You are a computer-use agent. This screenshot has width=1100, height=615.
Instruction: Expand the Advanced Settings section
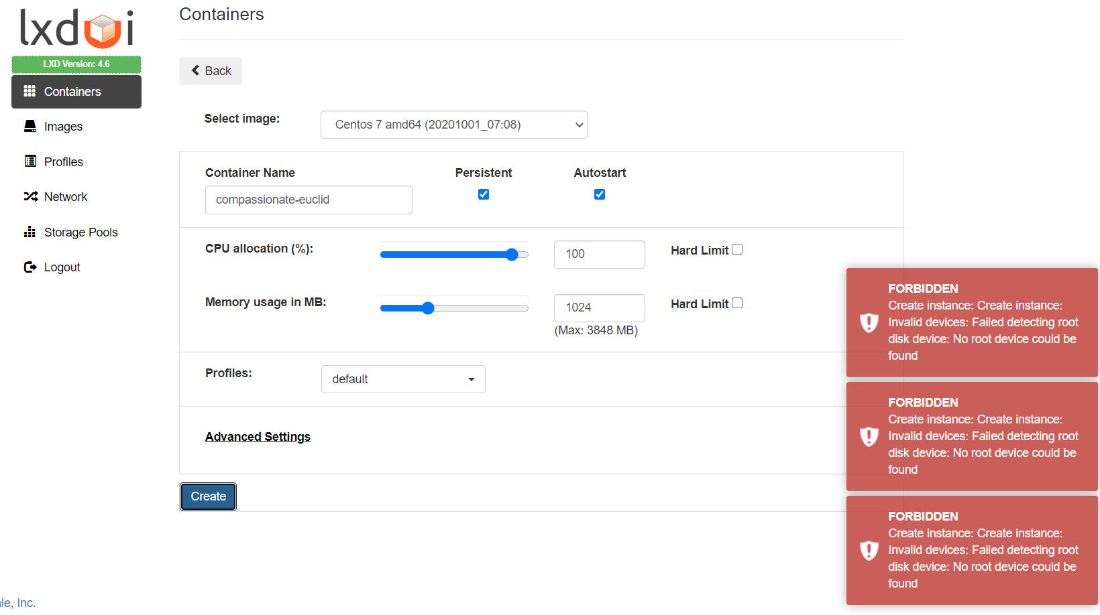click(x=258, y=437)
